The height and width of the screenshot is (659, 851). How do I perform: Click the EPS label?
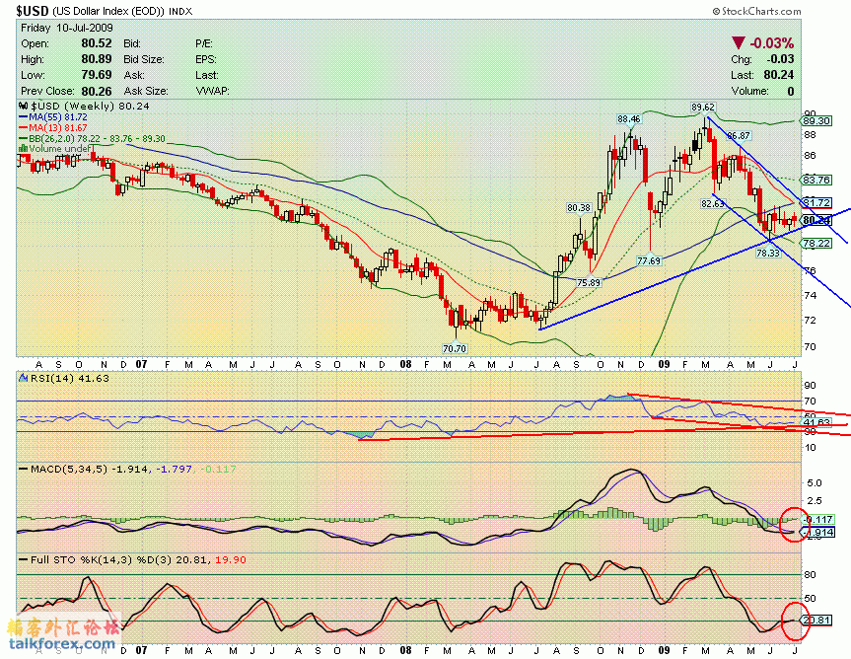pos(206,59)
